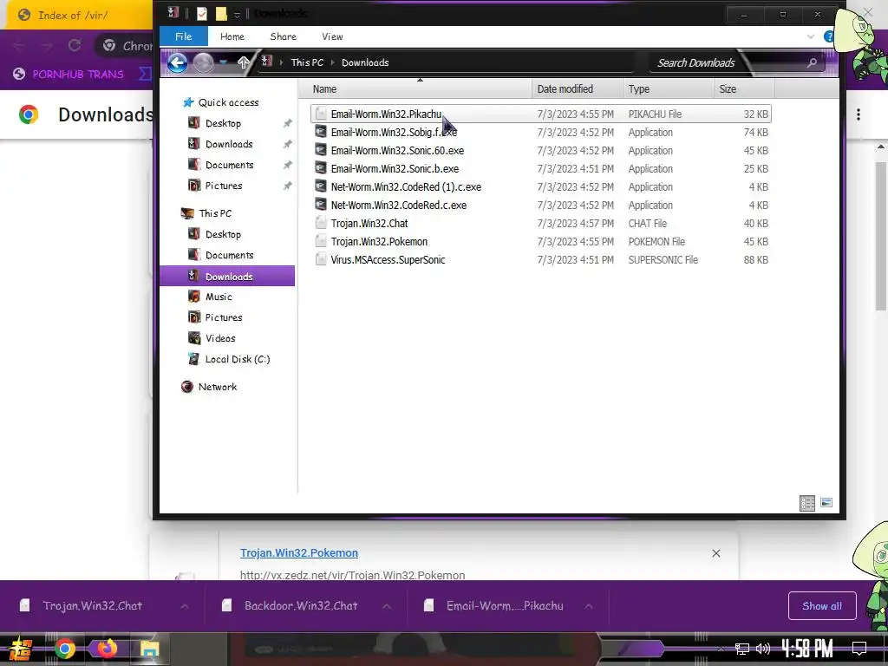Open Documents under Quick access
The height and width of the screenshot is (666, 888).
[x=221, y=165]
